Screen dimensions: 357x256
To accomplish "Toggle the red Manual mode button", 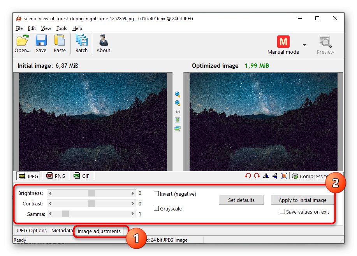I will tap(283, 45).
